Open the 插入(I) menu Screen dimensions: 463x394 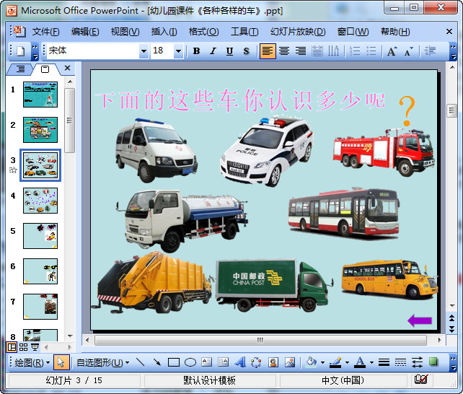pyautogui.click(x=164, y=31)
